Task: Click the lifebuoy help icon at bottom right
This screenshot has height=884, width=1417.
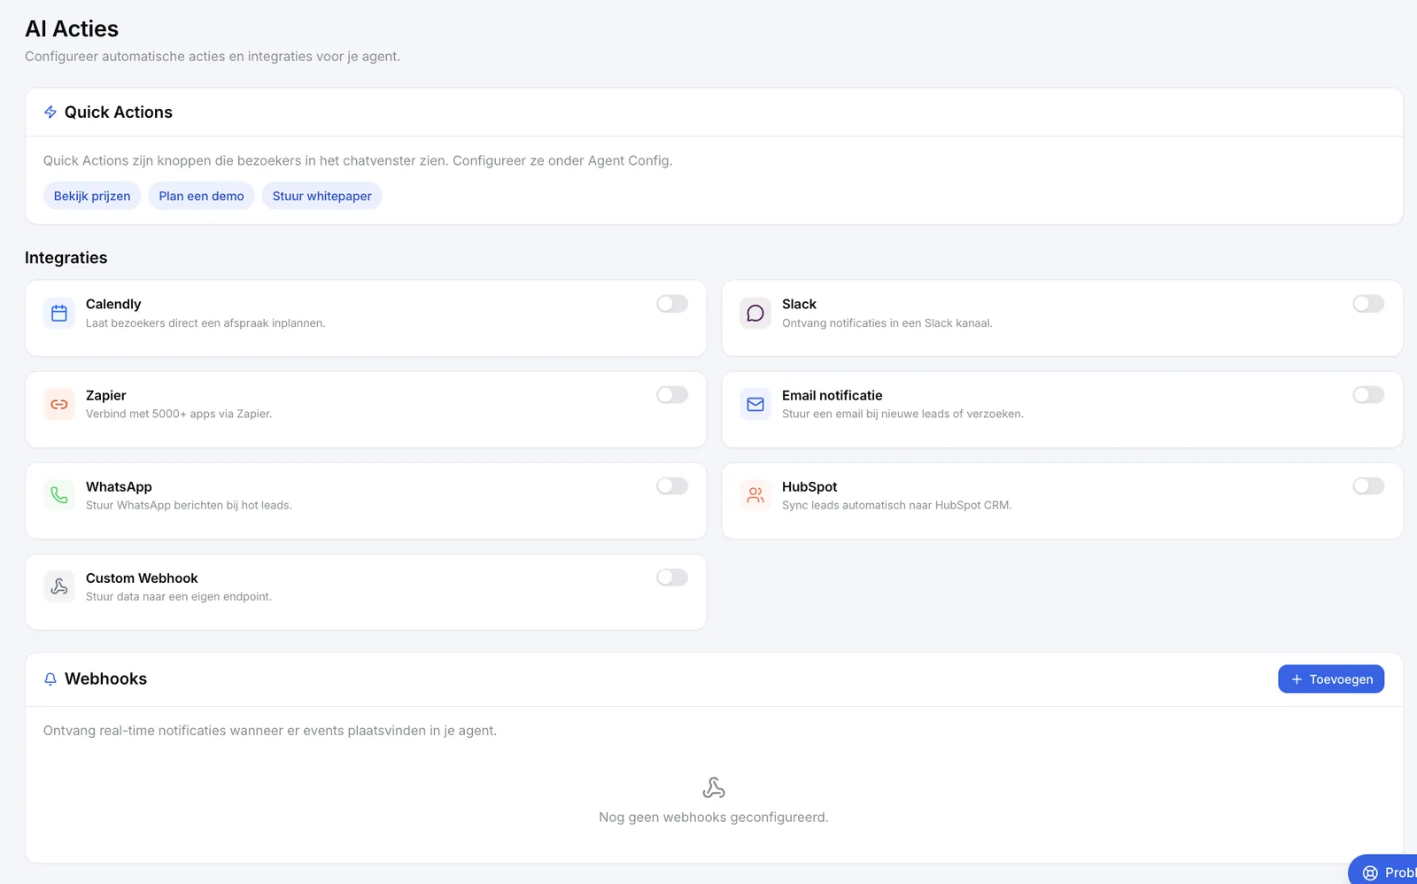Action: pos(1370,872)
